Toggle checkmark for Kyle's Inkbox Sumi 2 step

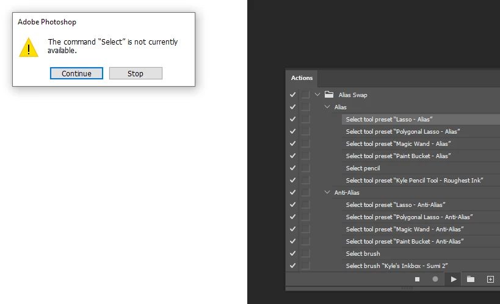coord(292,266)
